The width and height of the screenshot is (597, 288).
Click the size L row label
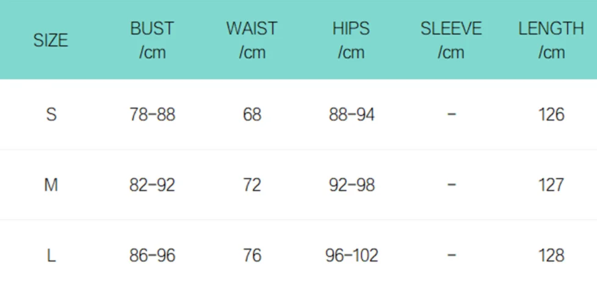(51, 255)
